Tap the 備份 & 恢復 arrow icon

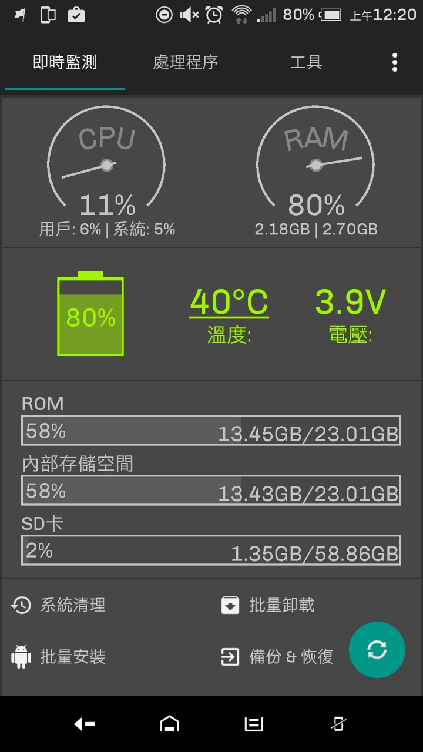click(x=230, y=656)
